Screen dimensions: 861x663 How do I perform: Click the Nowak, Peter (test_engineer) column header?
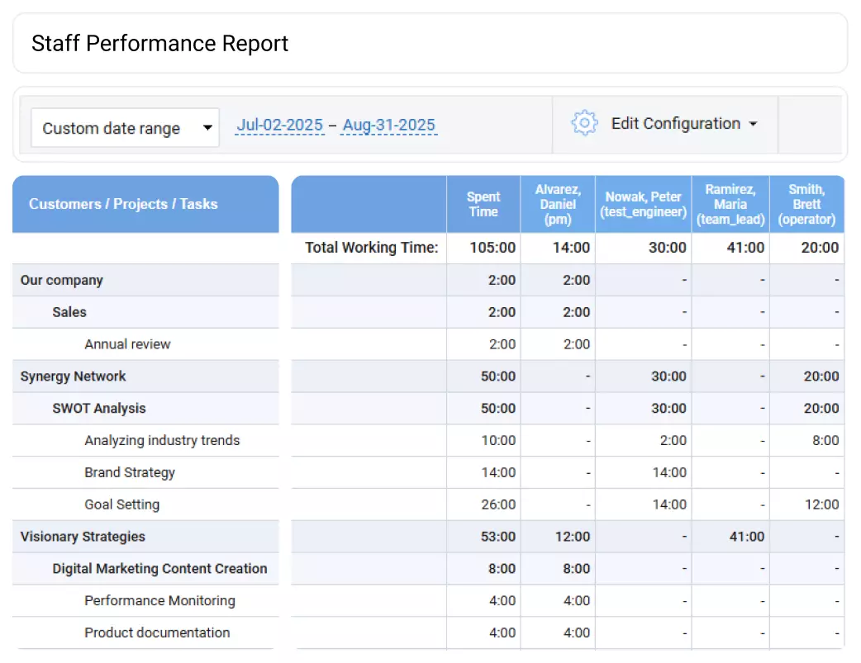click(644, 204)
